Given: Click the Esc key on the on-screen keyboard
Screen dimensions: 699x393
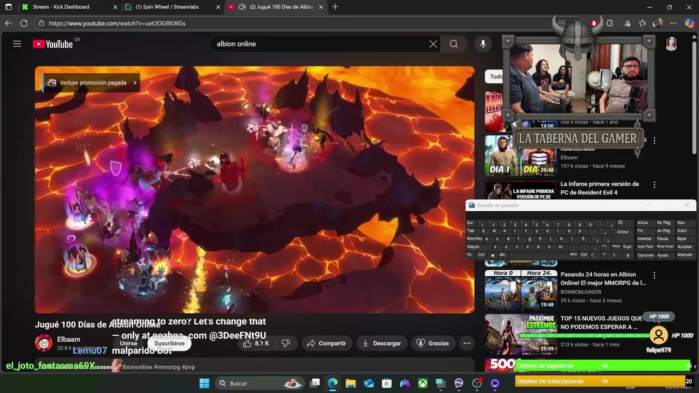Looking at the screenshot, I should (470, 223).
